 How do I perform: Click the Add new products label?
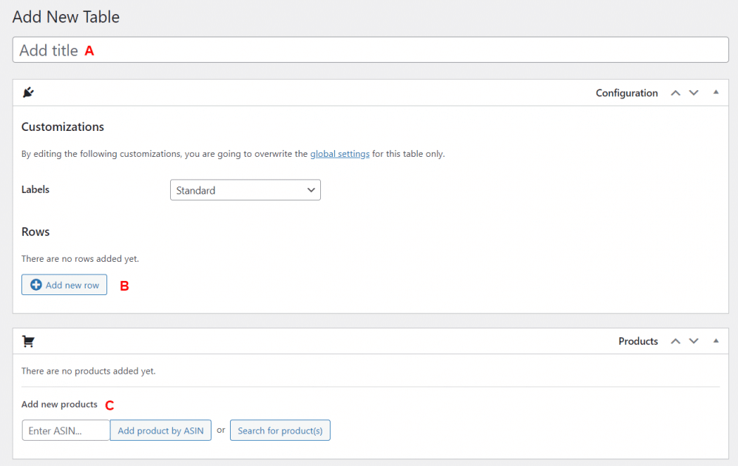(x=59, y=405)
